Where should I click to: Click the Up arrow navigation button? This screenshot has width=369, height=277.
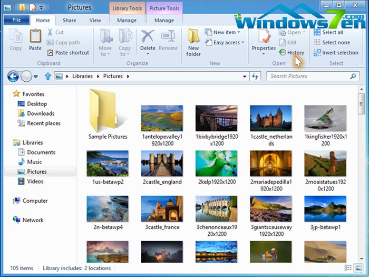[x=48, y=77]
